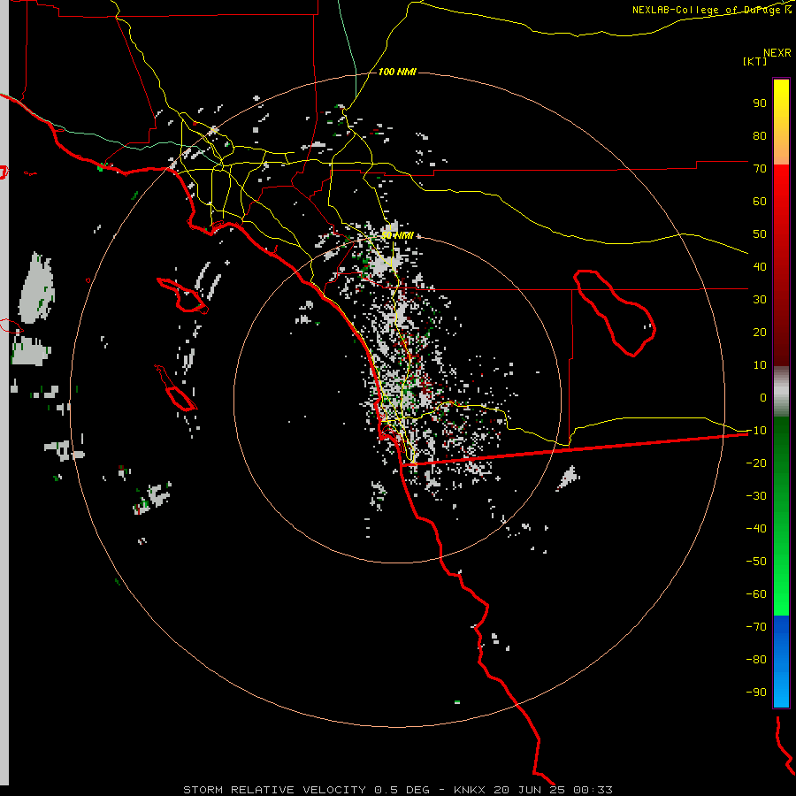Click the -50 value on the velocity scale
This screenshot has height=796, width=796.
pos(756,562)
